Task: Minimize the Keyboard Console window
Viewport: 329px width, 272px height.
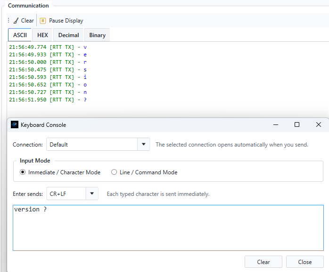Action: point(276,124)
